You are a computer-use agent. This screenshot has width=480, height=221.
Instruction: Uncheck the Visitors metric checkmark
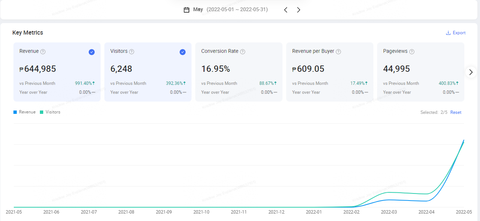pos(183,52)
